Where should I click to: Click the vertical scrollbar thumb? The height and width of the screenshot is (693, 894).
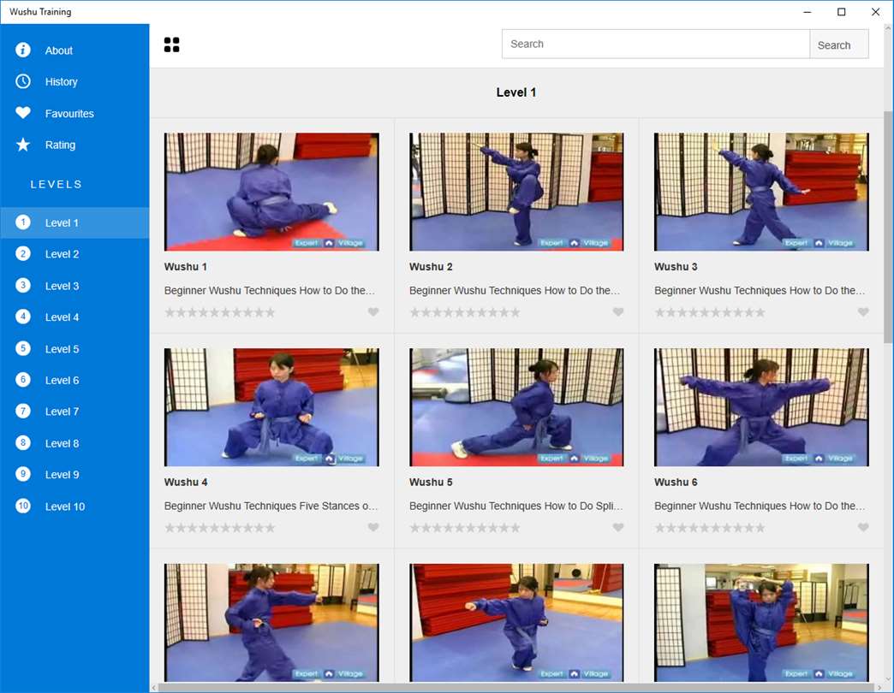pos(888,228)
